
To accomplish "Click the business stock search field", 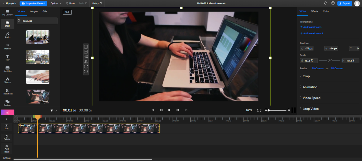I will tap(37, 21).
